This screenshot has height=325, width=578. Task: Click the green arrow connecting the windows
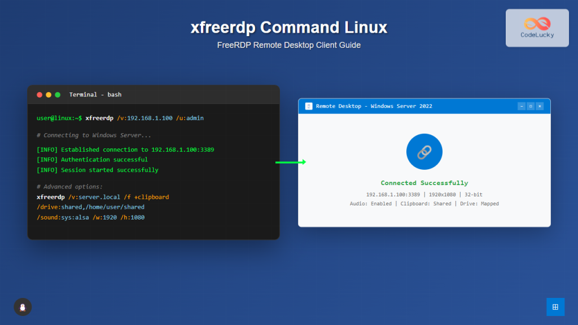290,162
